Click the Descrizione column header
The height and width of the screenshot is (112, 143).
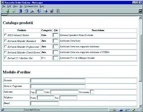[98, 30]
